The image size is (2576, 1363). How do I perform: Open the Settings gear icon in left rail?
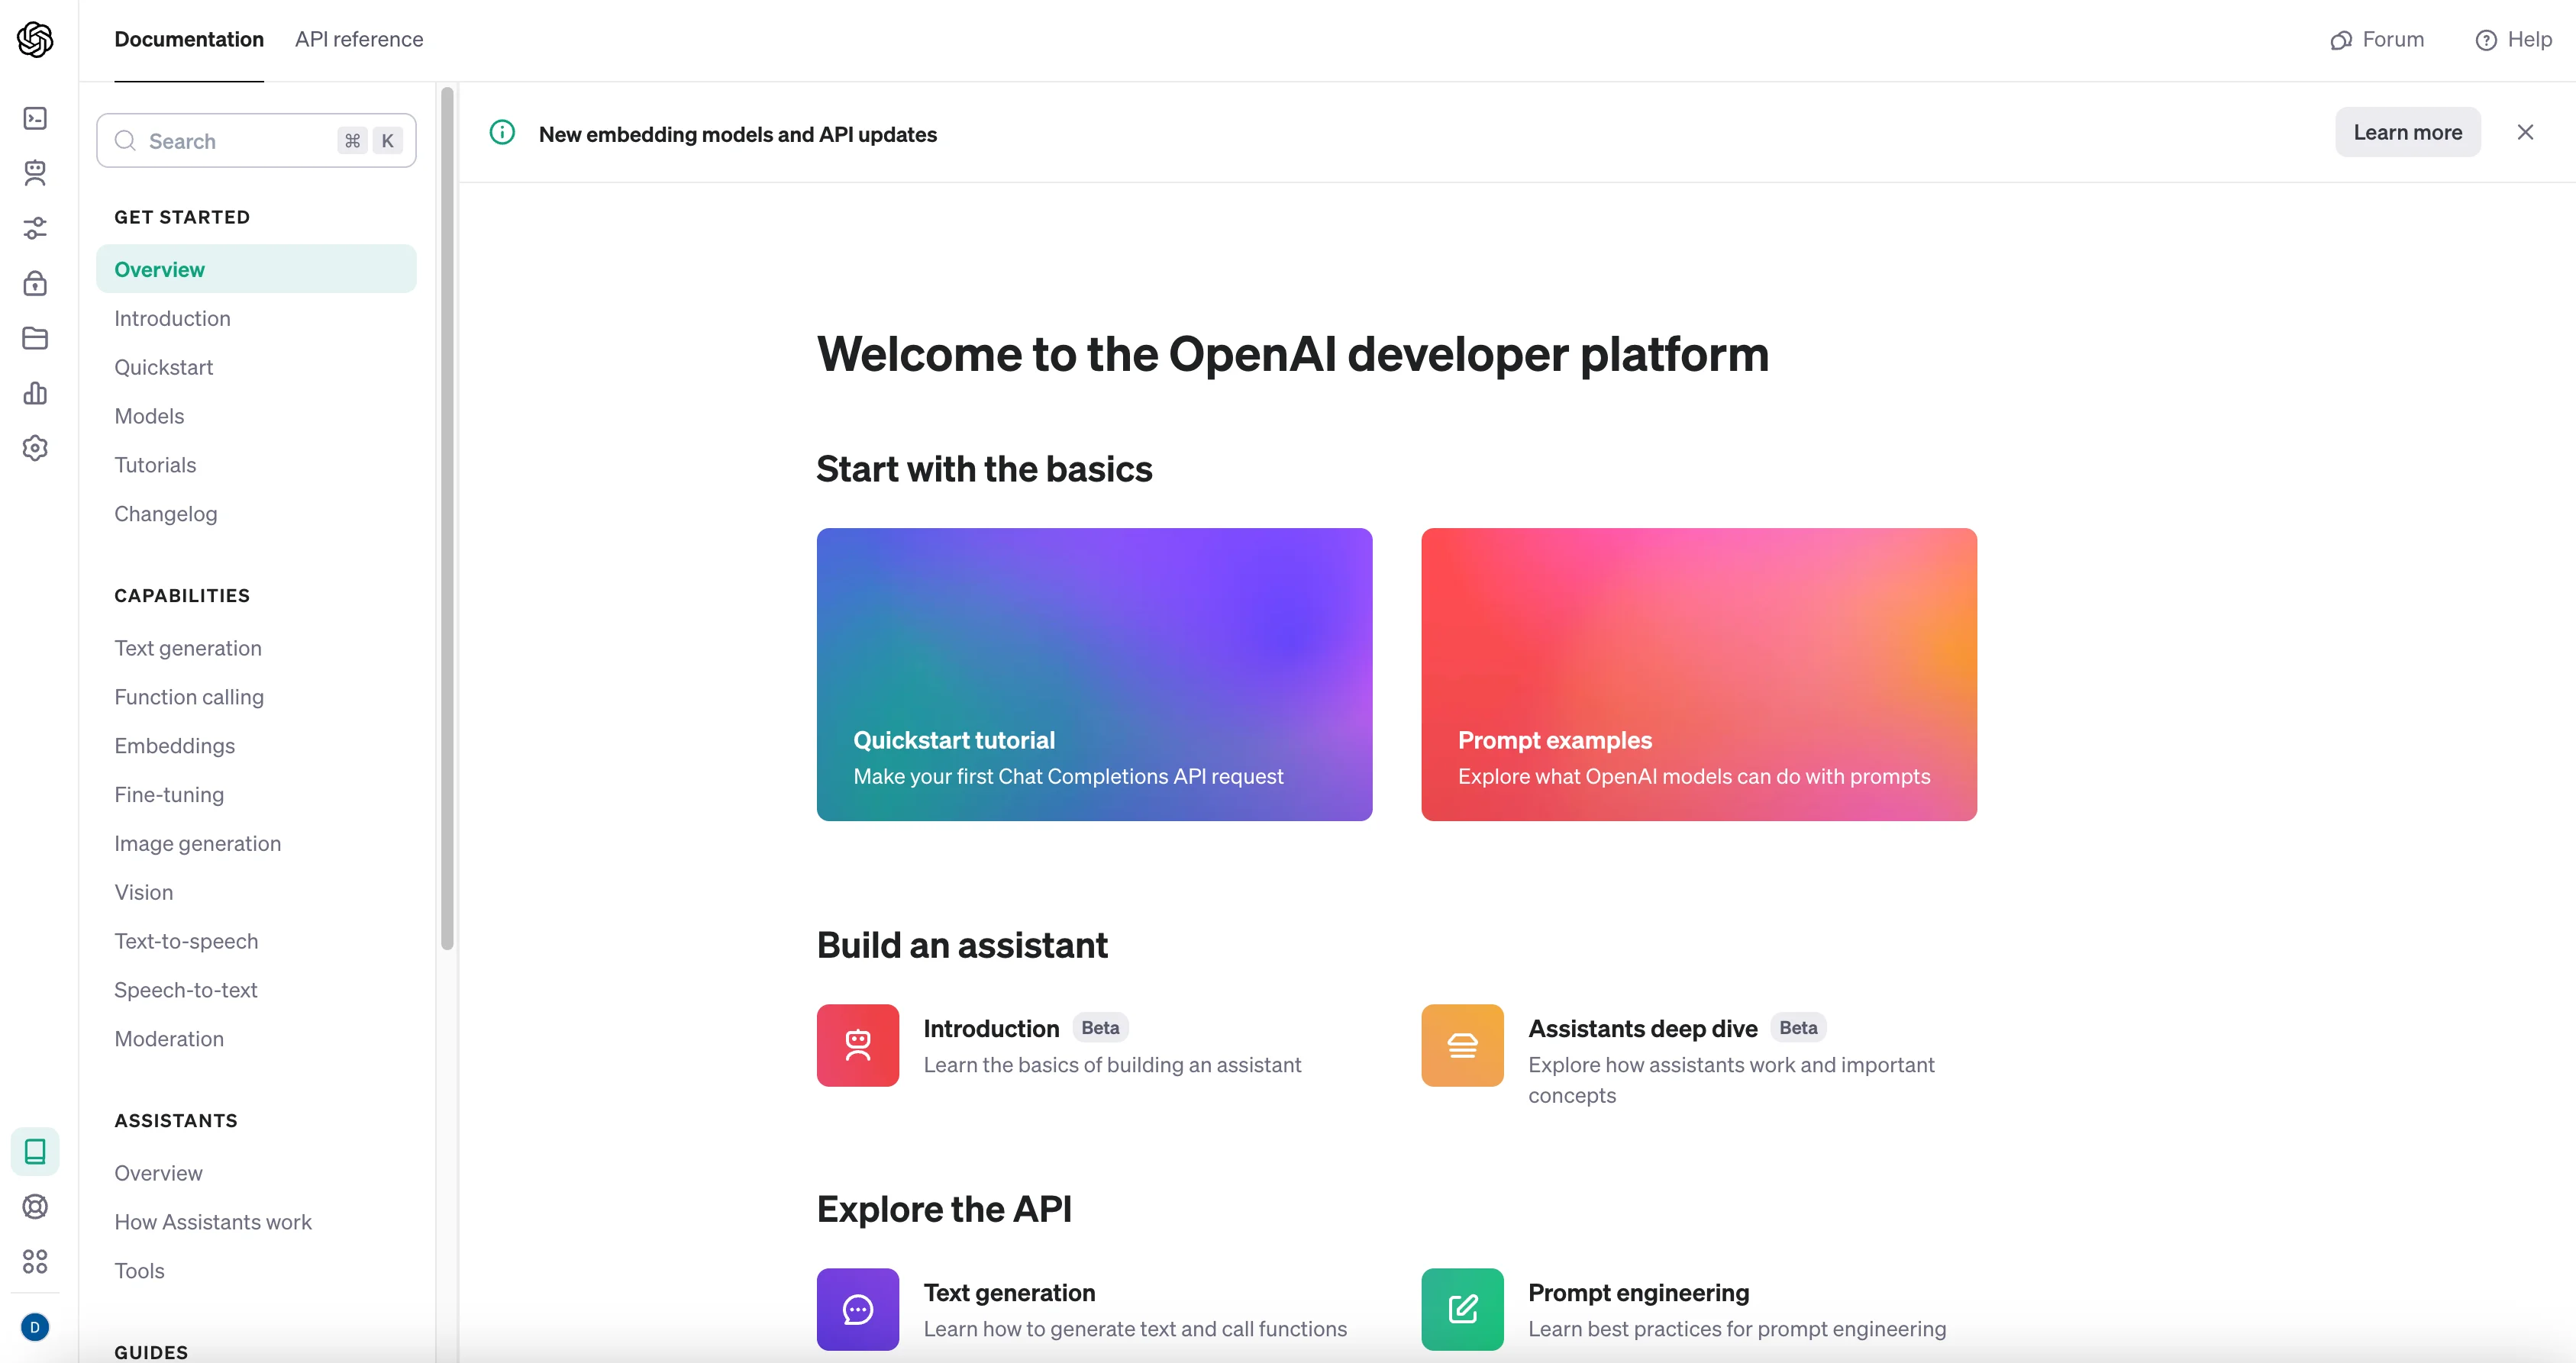(35, 448)
